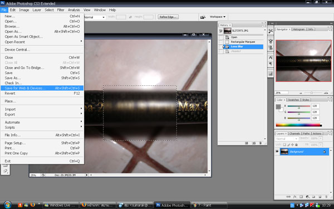Screen dimensions: 334x209
Task: Open the Clone Source collapsed panel icon
Action: click(271, 47)
